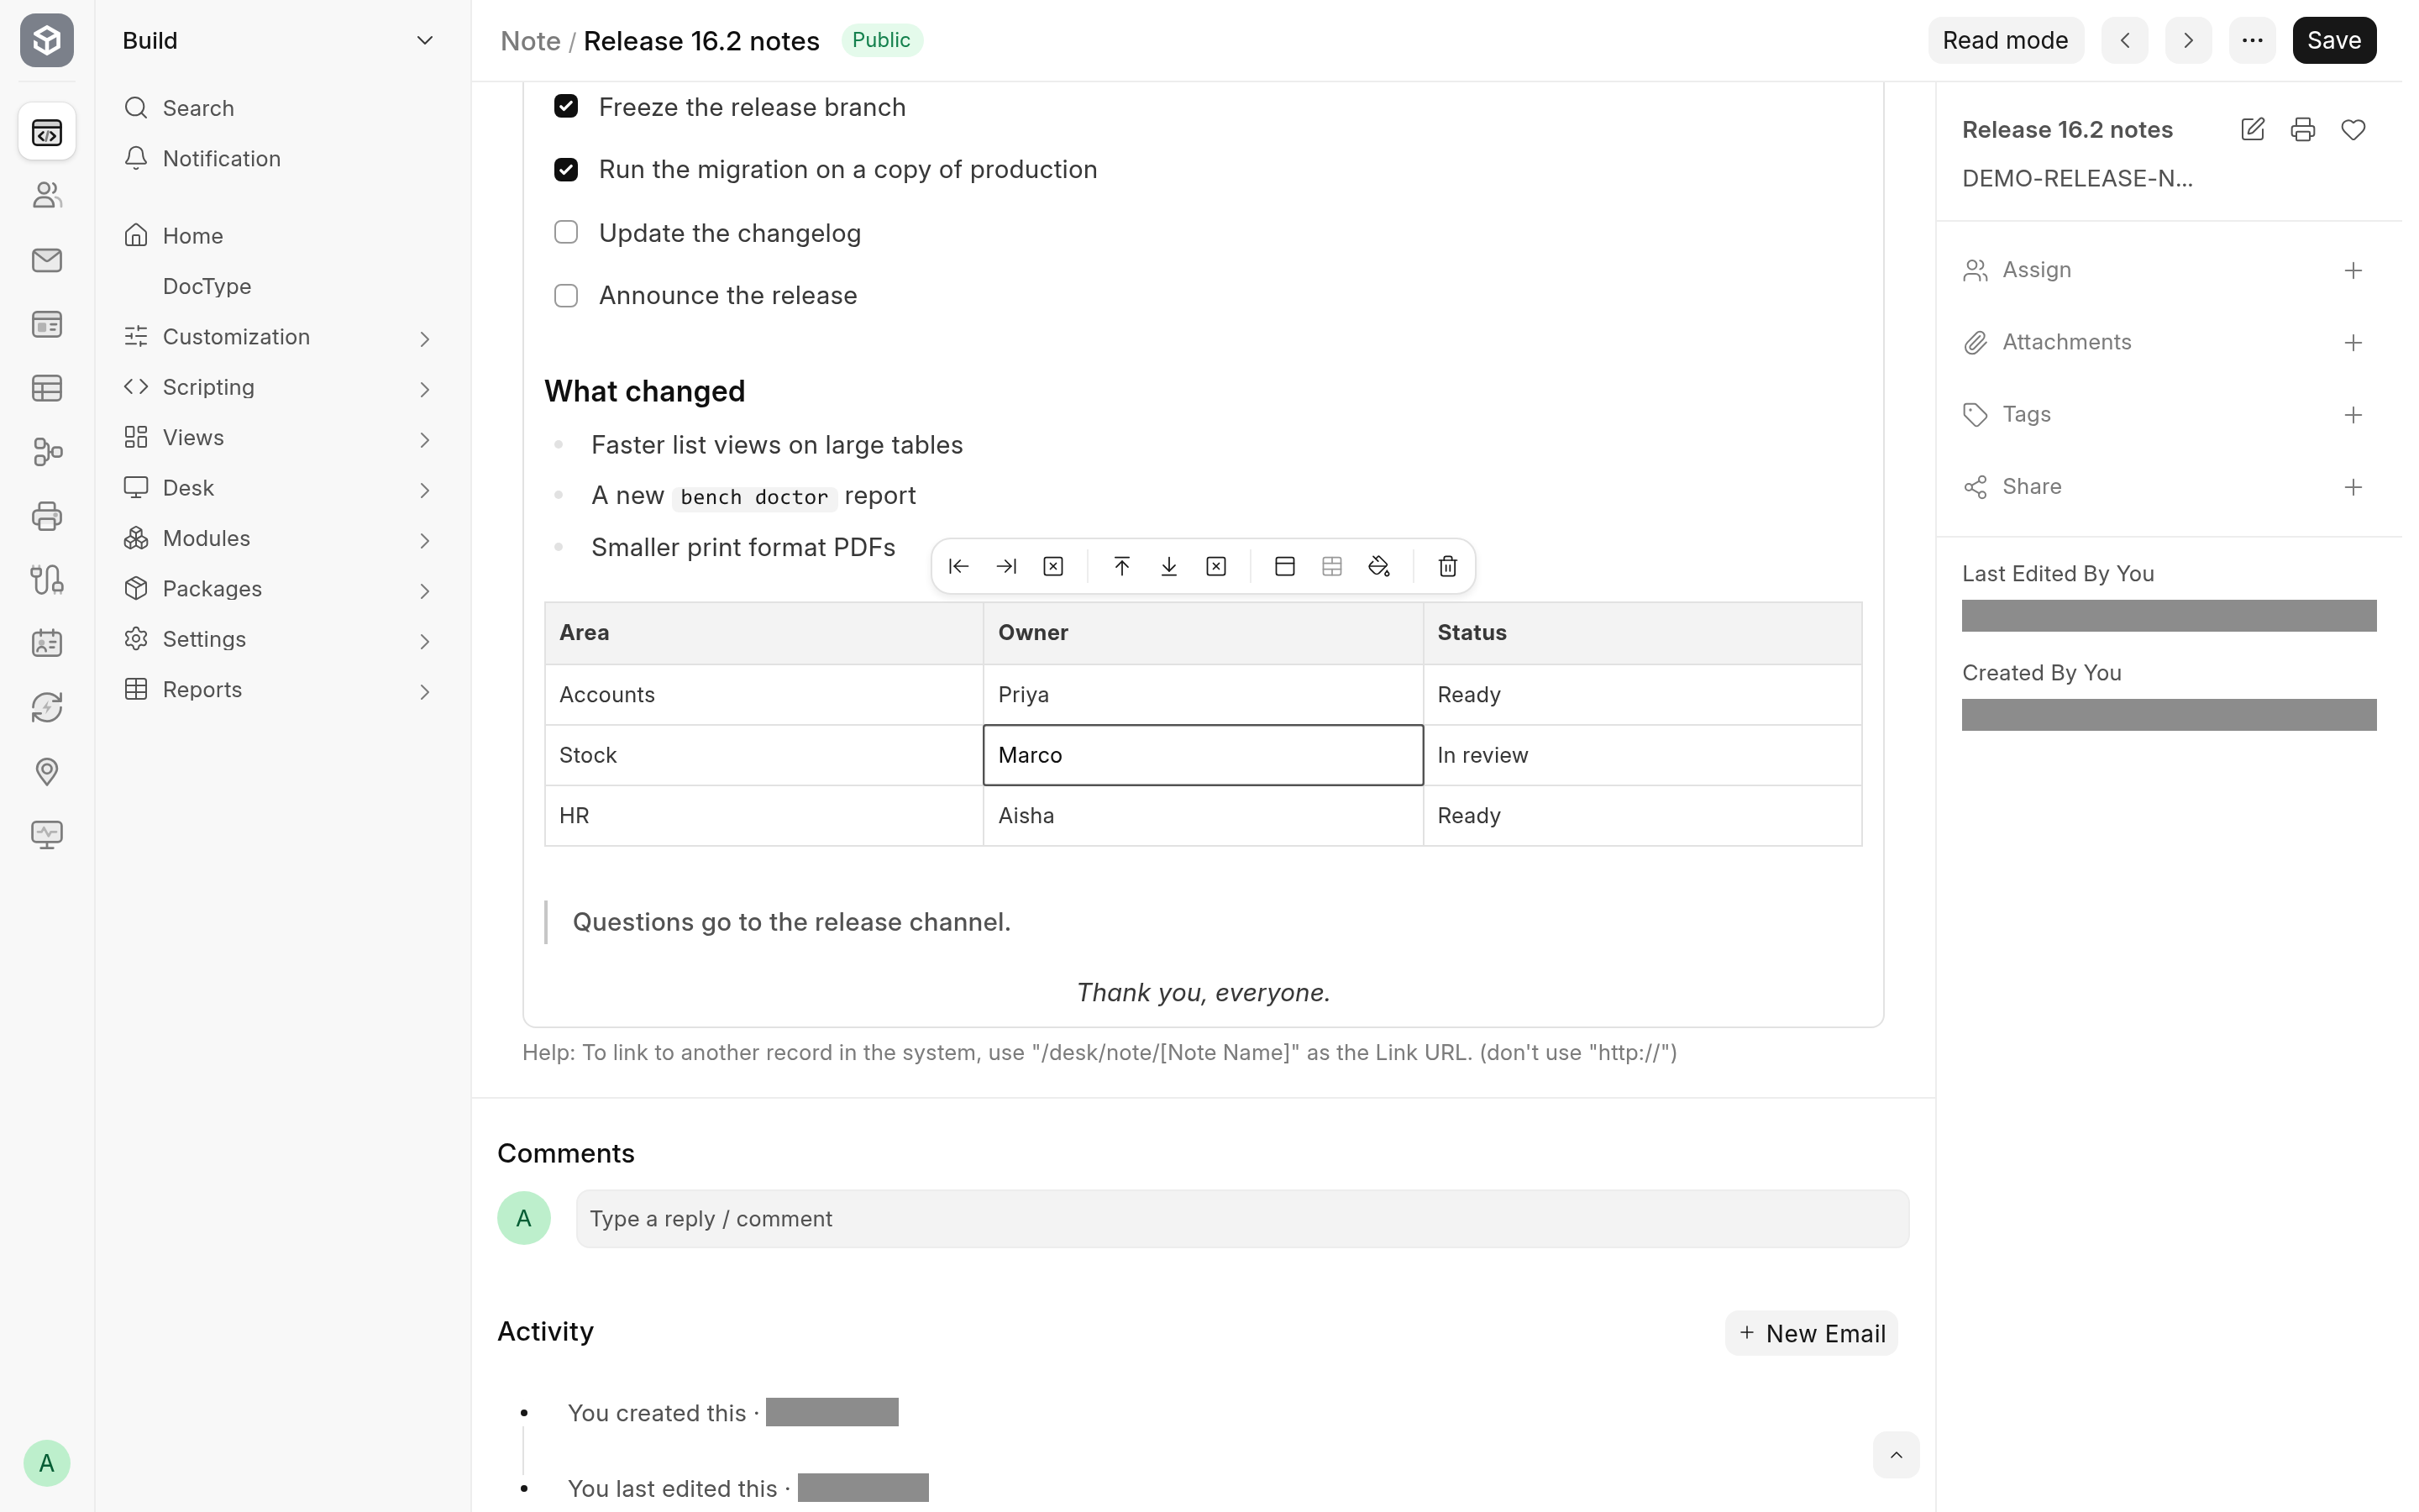
Task: Click the app logo cube icon
Action: tap(47, 40)
